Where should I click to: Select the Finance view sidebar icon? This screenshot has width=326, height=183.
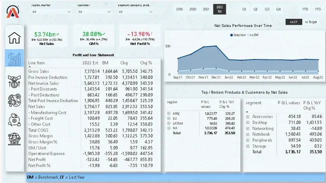[x=15, y=58]
